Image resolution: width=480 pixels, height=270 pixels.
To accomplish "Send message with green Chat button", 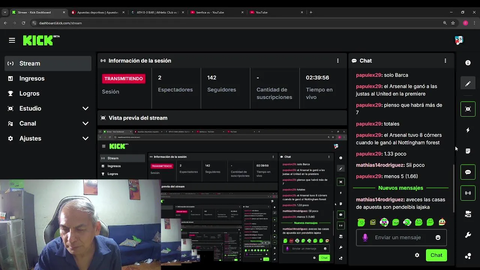I will pos(436,255).
